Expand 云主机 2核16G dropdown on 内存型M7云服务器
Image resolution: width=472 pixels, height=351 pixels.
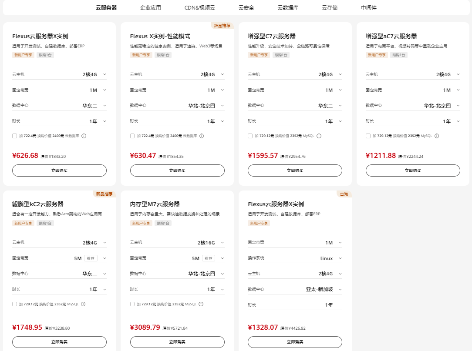177,242
